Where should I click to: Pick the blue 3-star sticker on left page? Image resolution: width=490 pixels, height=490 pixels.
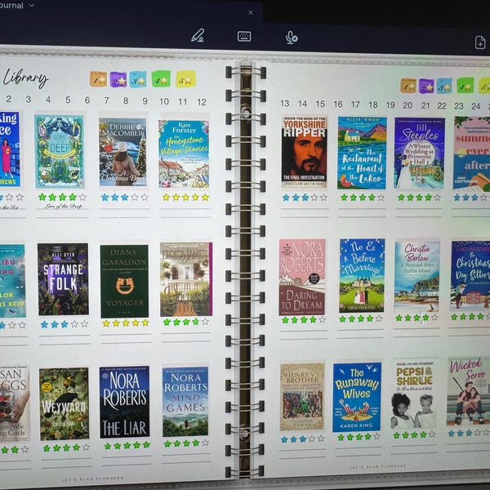click(x=138, y=79)
